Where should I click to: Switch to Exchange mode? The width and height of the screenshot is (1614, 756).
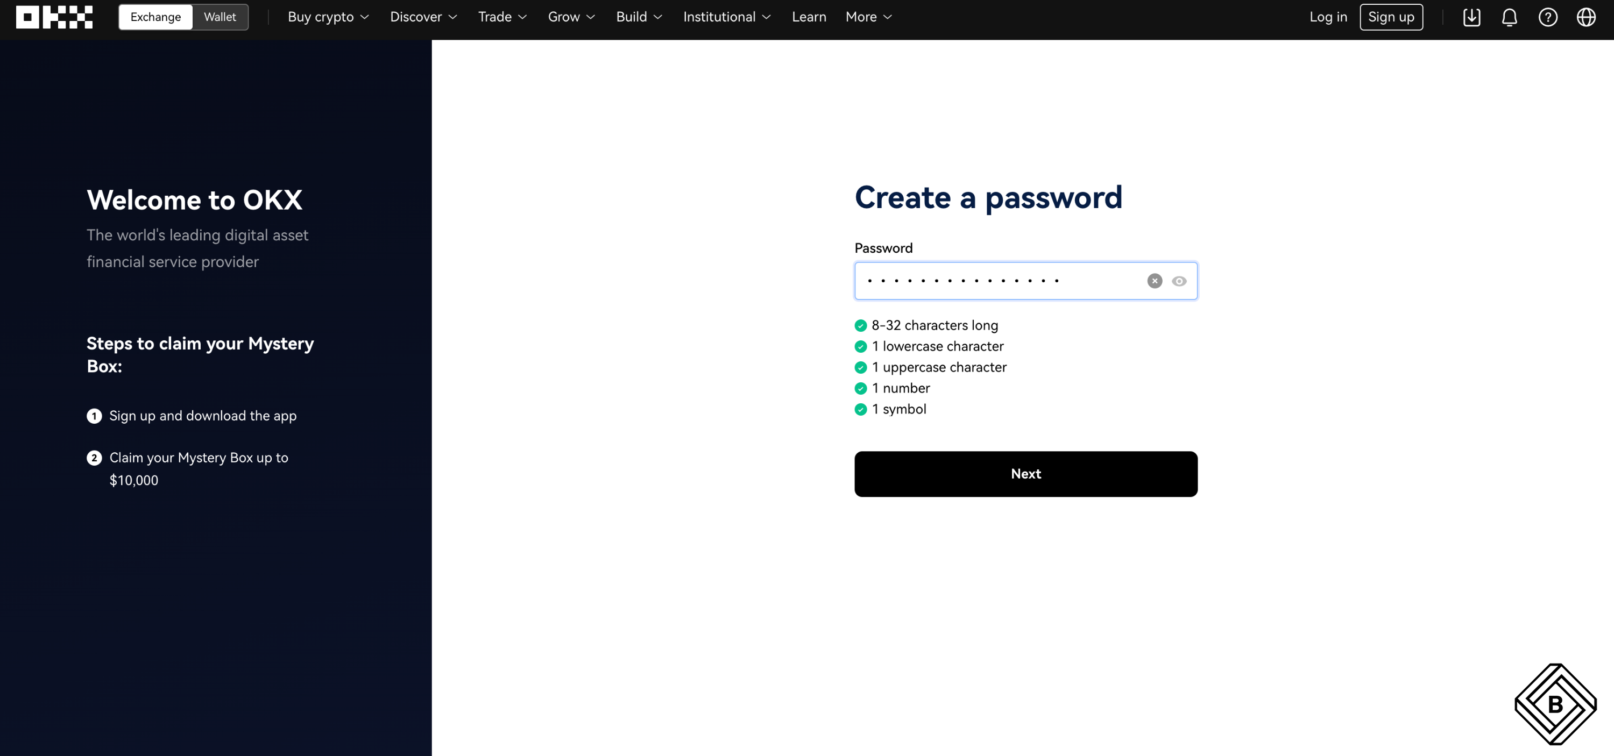click(155, 17)
